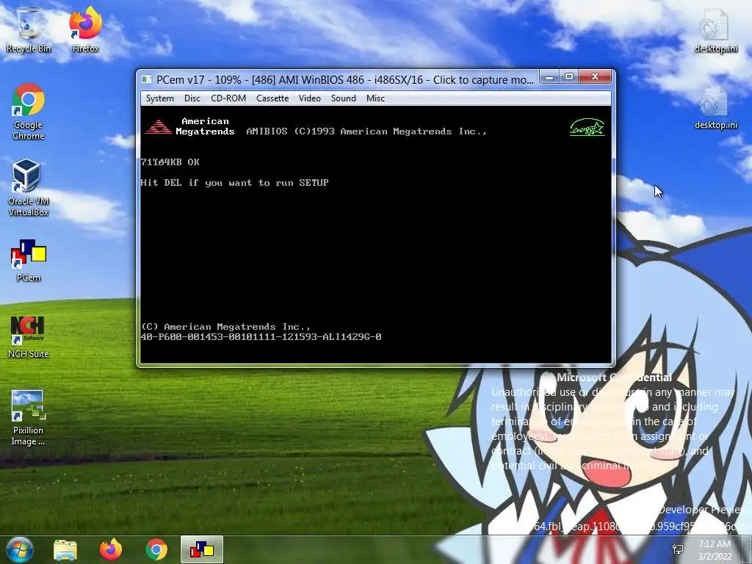752x564 pixels.
Task: Select the upper desktop.ini file icon
Action: [715, 30]
